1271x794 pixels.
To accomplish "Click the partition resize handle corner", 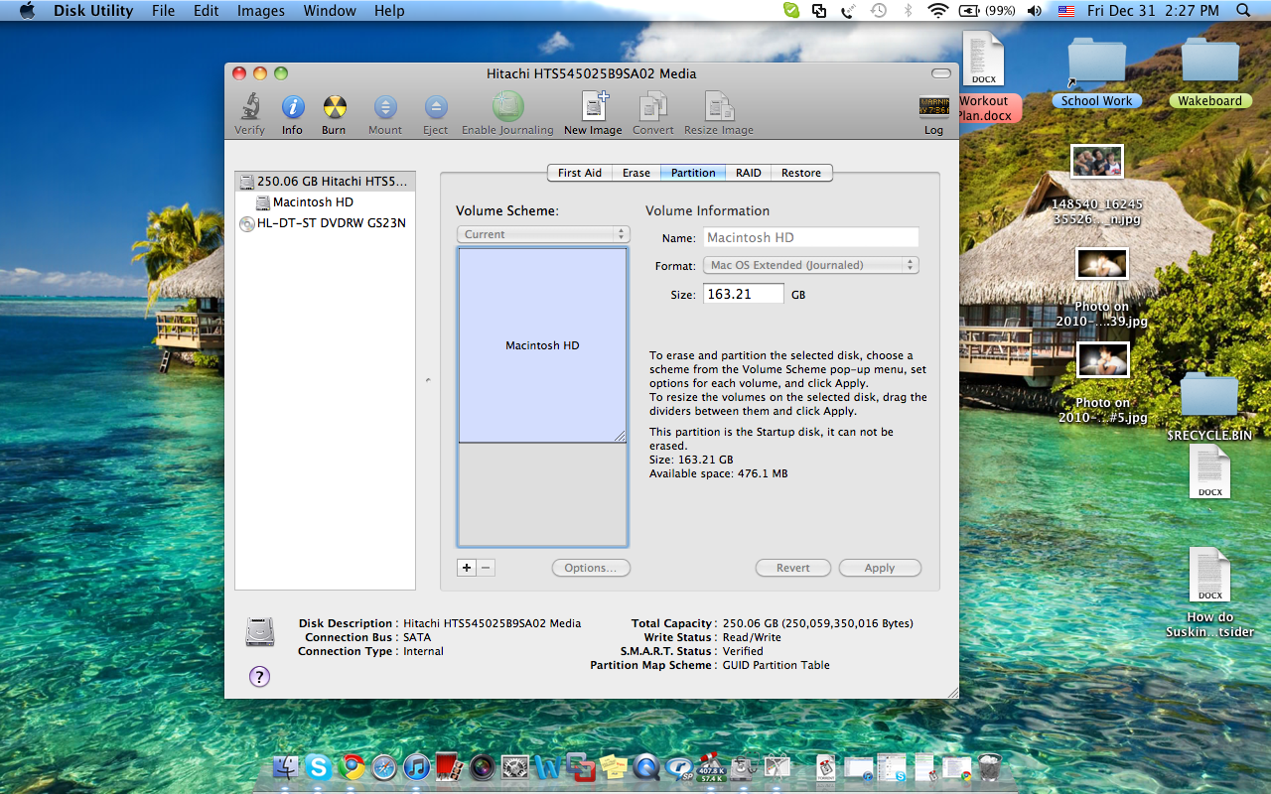I will coord(620,436).
